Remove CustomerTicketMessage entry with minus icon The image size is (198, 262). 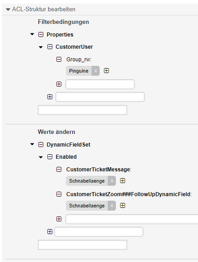[59, 170]
